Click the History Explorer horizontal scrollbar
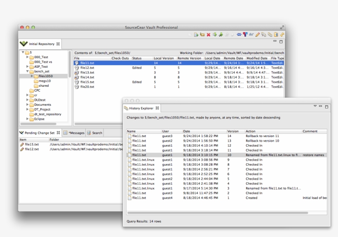Screen dimensions: 338x237 click(218, 213)
